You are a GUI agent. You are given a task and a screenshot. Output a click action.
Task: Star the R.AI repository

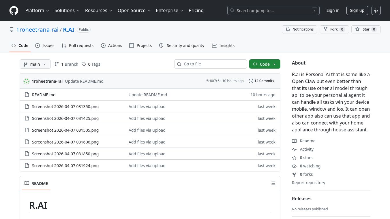(366, 29)
